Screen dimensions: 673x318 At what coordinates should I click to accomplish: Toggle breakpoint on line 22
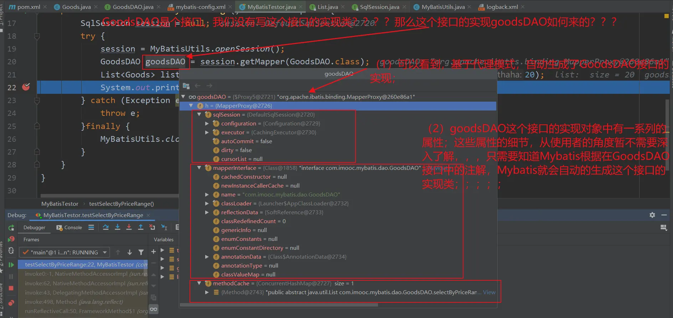coord(26,87)
